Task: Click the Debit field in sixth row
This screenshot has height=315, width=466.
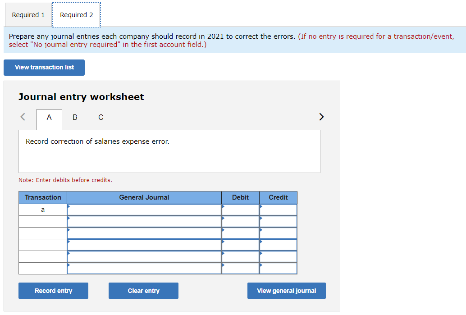Action: click(x=240, y=268)
